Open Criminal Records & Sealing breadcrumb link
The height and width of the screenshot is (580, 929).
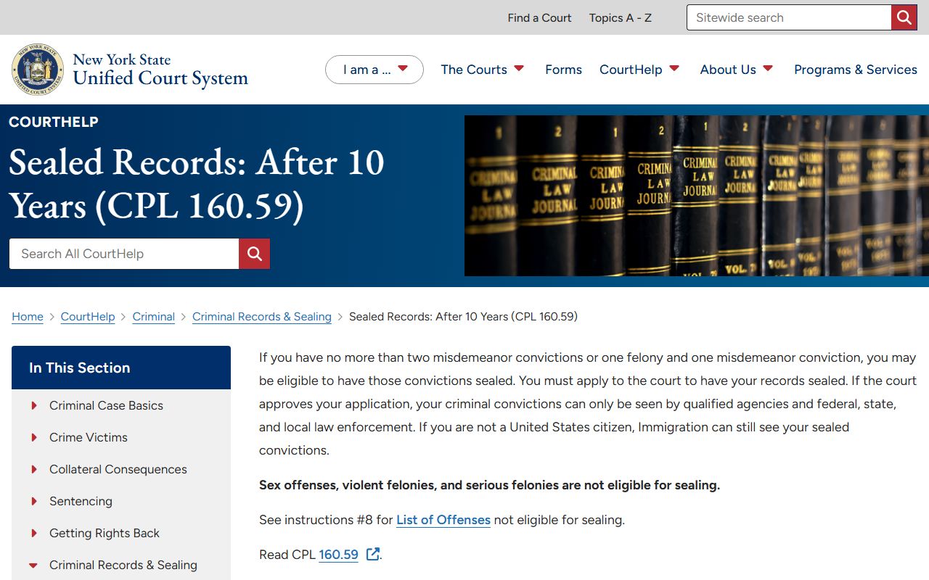pyautogui.click(x=262, y=316)
